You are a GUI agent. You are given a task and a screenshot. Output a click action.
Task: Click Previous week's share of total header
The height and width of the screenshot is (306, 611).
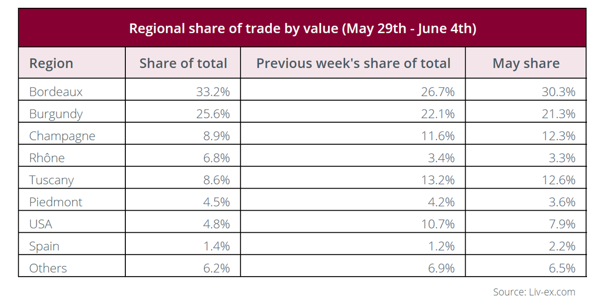click(x=353, y=64)
